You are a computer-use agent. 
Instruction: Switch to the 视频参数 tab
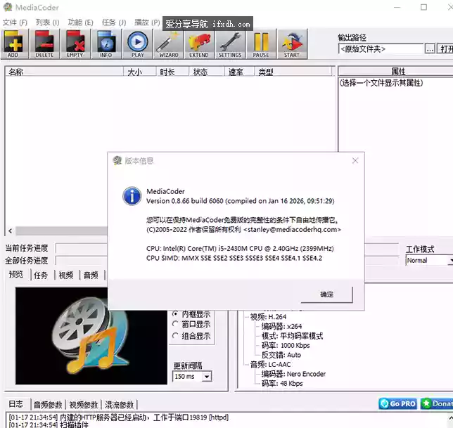click(84, 405)
